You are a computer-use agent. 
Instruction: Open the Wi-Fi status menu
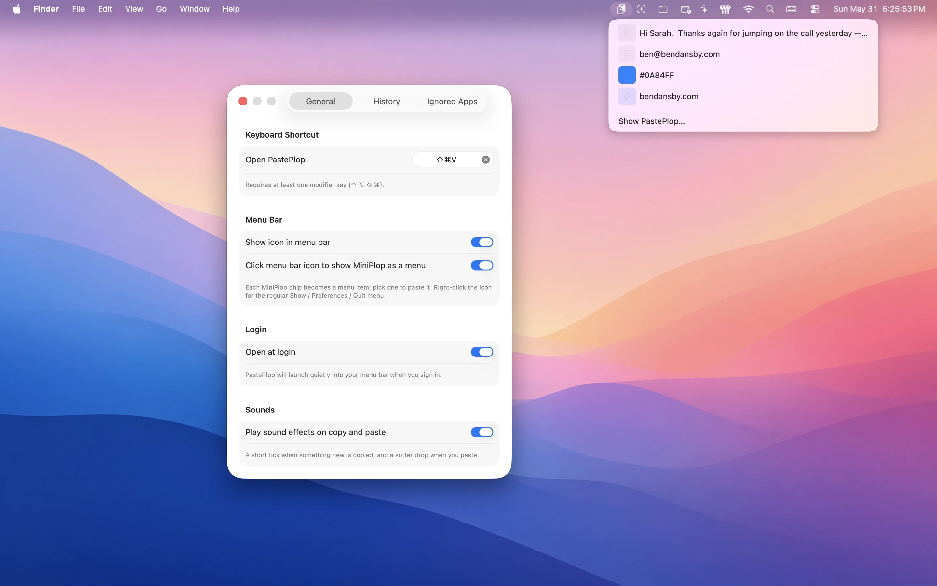748,9
